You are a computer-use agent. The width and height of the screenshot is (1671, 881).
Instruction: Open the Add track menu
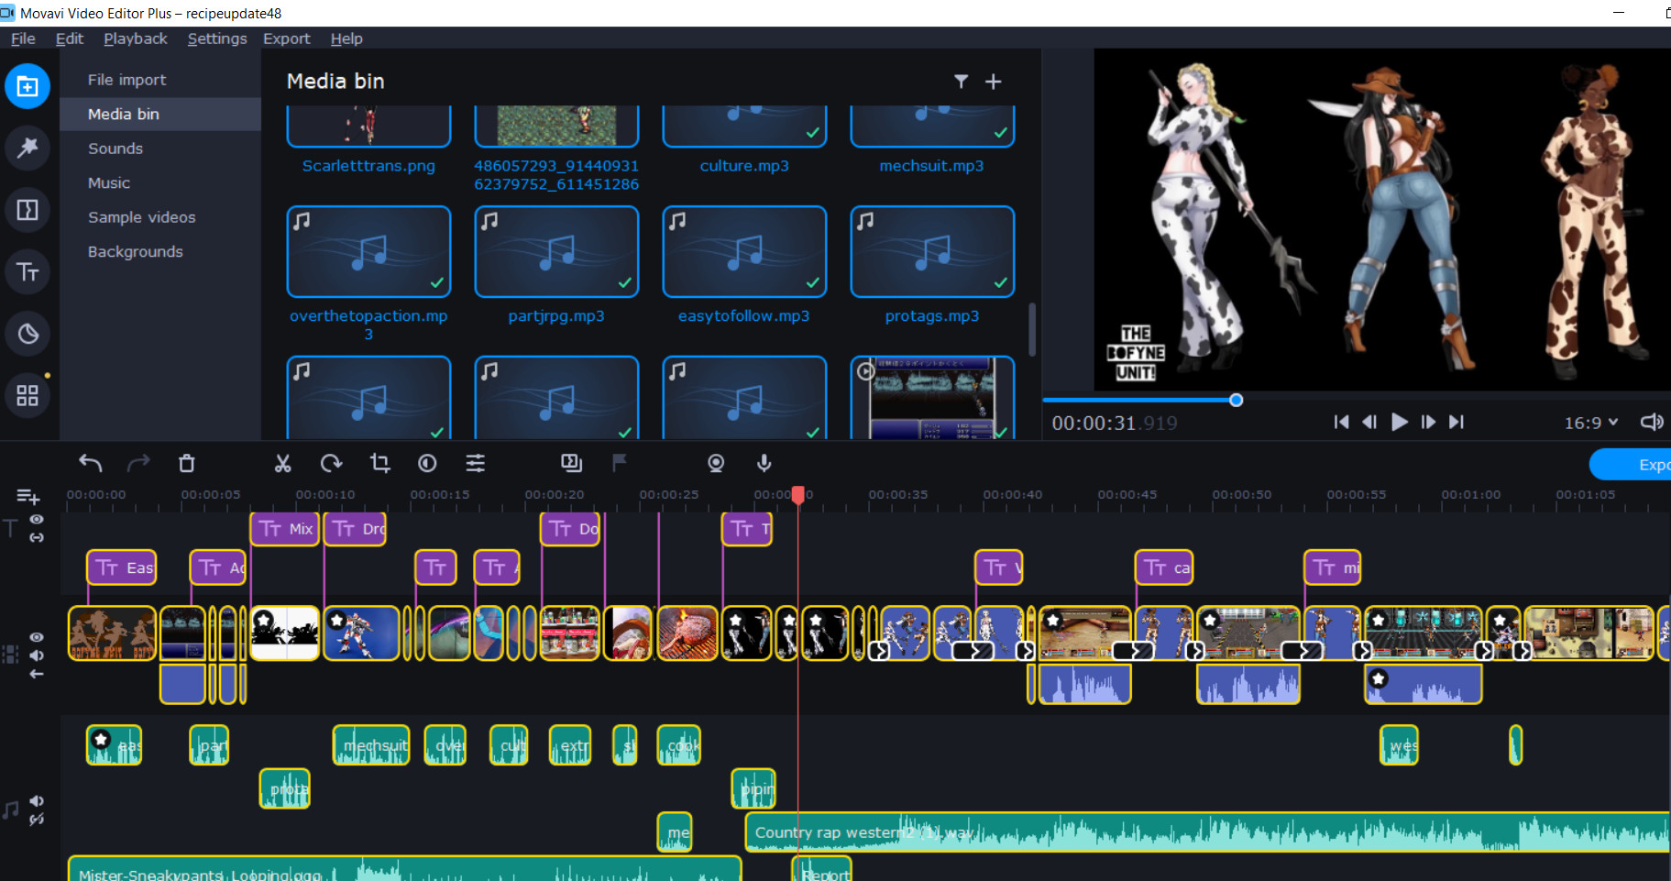coord(27,496)
